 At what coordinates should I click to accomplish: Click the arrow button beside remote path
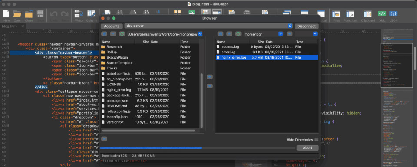(289, 34)
